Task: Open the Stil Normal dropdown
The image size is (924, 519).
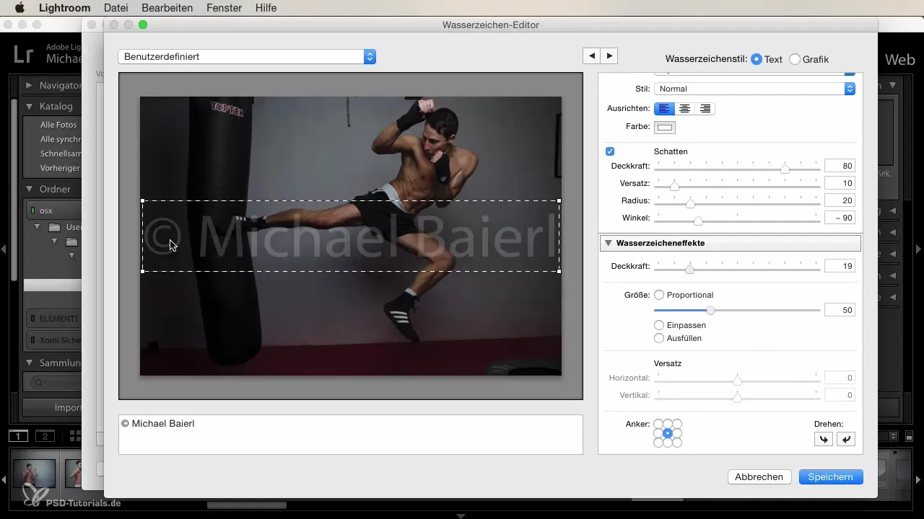Action: (754, 89)
